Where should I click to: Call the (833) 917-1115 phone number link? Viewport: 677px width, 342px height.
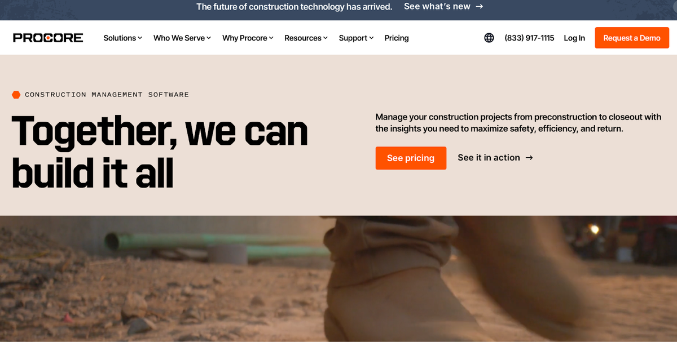529,38
